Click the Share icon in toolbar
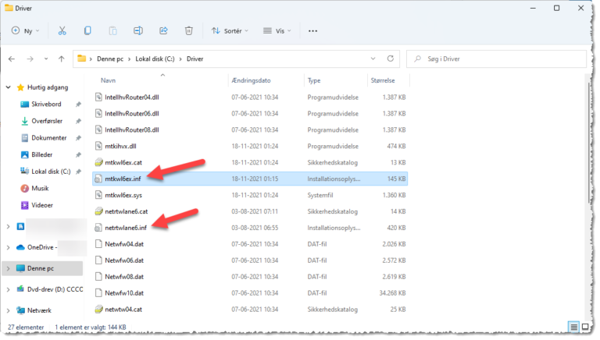 [163, 31]
